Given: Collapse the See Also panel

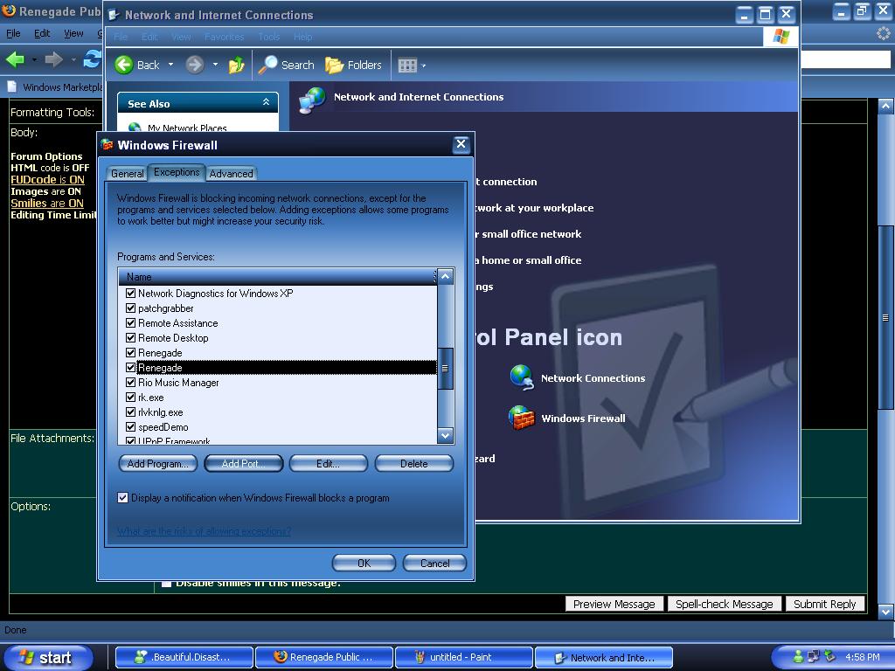Looking at the screenshot, I should [266, 103].
